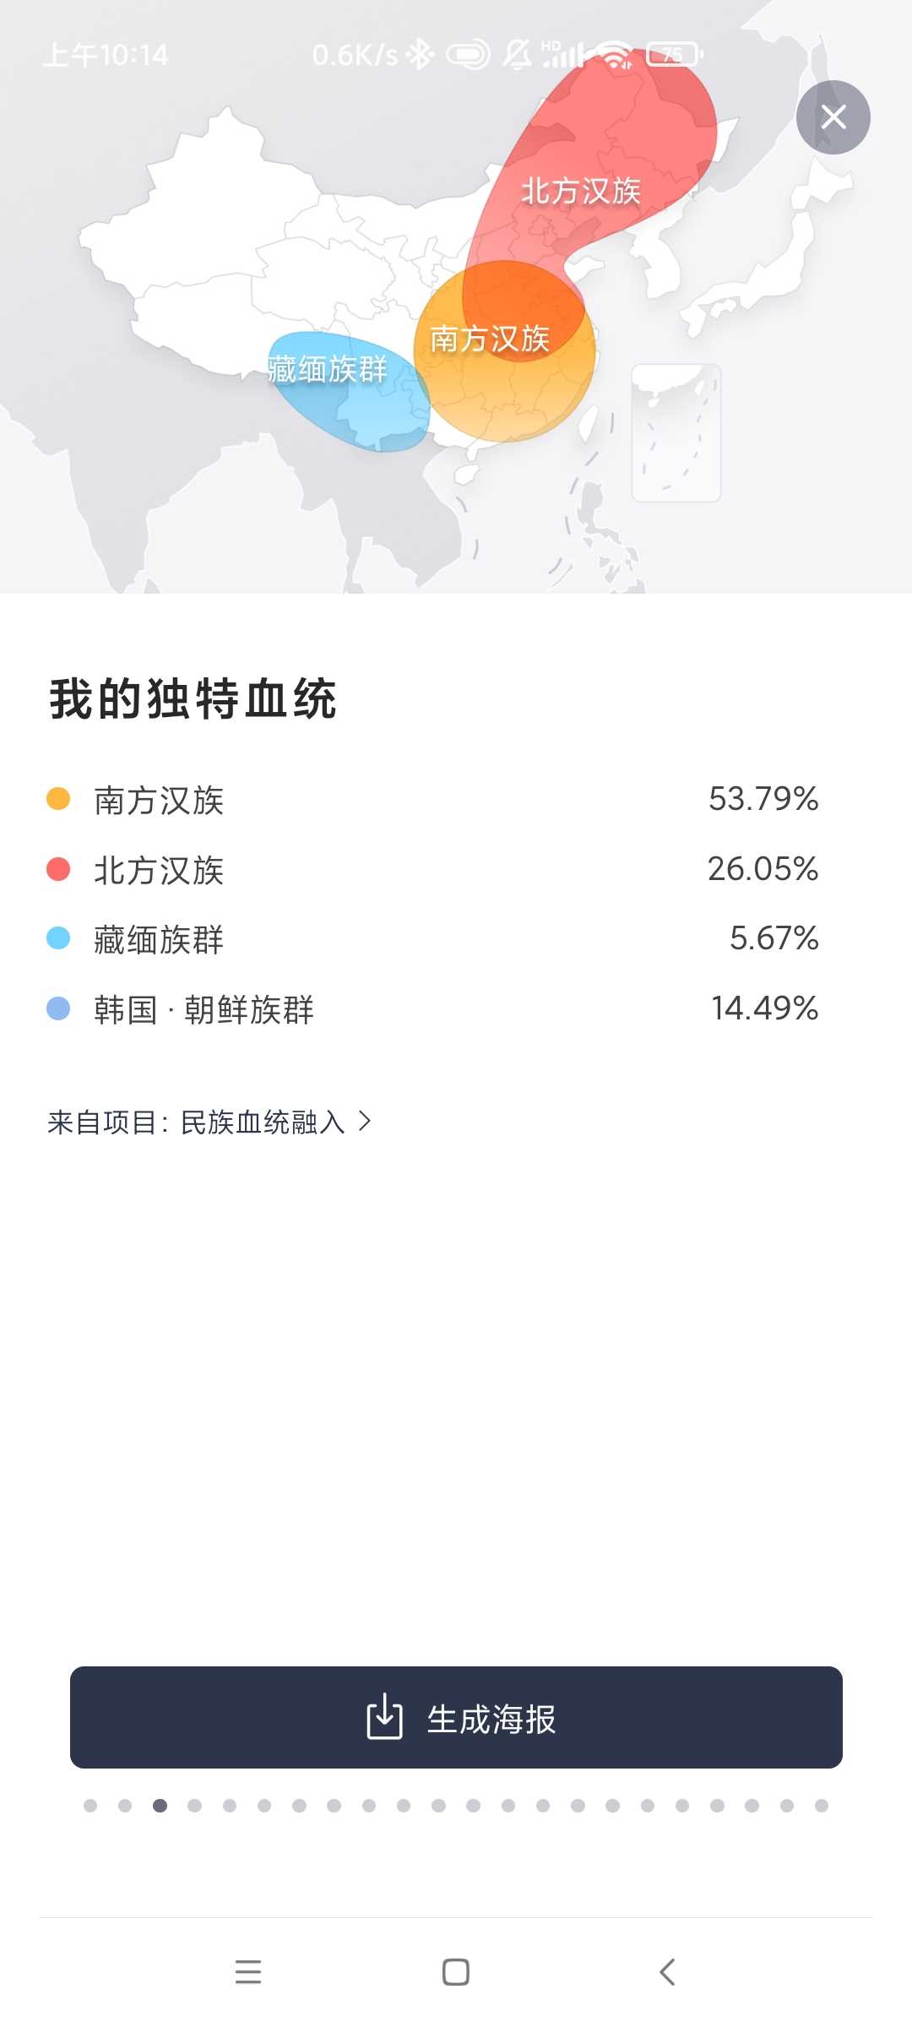This screenshot has width=912, height=2027.
Task: Jump to the first page indicator dot
Action: pyautogui.click(x=90, y=1806)
